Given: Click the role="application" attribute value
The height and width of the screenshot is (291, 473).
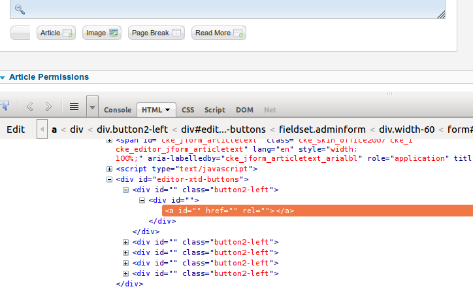Looking at the screenshot, I should (x=419, y=158).
